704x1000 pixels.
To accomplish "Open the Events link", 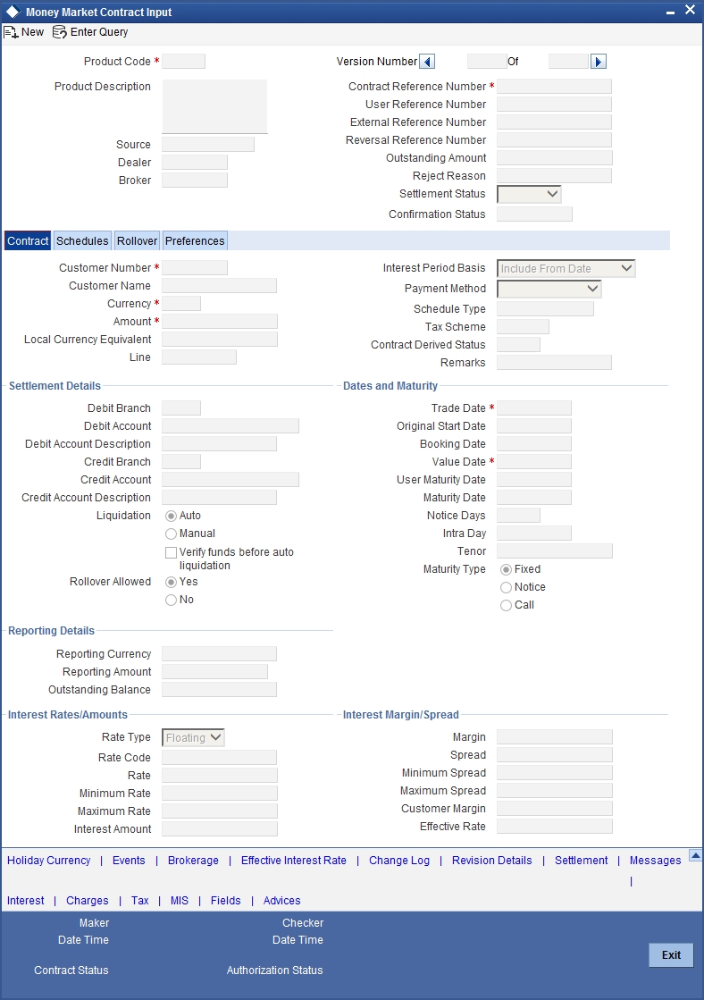I will pyautogui.click(x=129, y=861).
